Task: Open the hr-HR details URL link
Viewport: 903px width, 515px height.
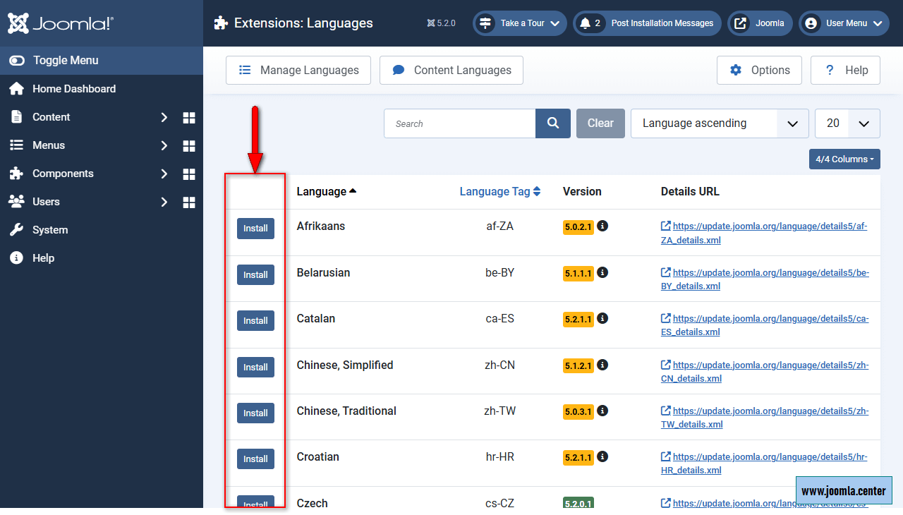Action: tap(765, 464)
